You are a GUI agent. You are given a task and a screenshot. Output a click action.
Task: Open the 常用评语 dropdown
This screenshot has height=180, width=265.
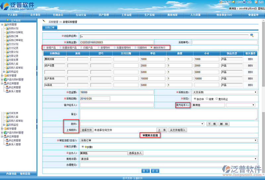point(168,159)
